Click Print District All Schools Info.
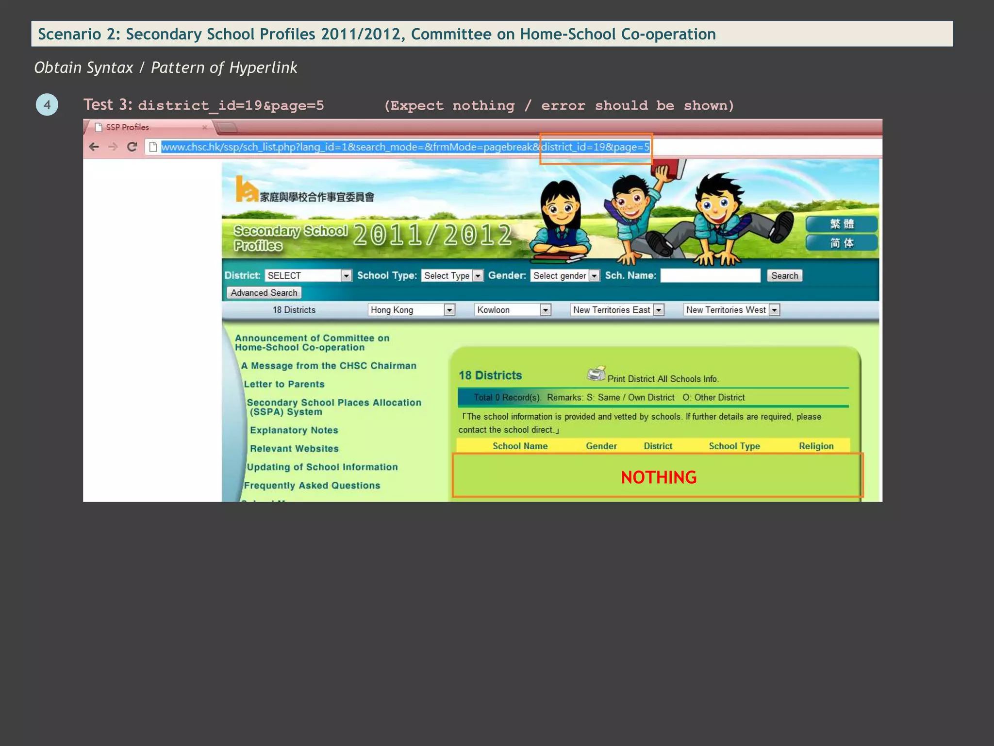 click(663, 379)
